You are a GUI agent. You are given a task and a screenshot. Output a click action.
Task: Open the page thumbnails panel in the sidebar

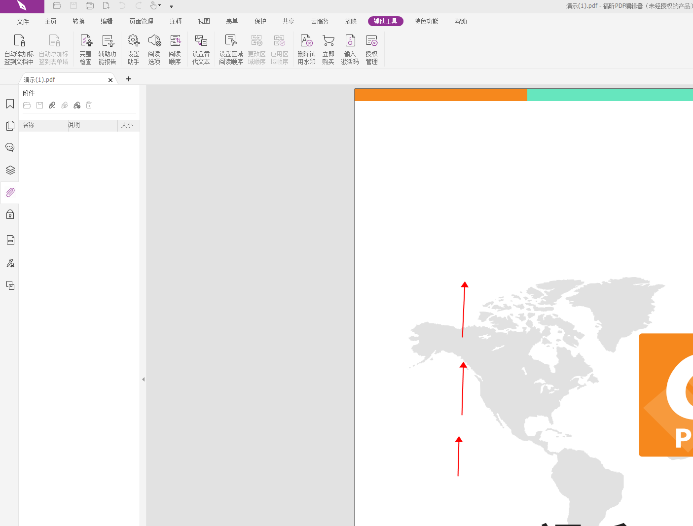[10, 126]
